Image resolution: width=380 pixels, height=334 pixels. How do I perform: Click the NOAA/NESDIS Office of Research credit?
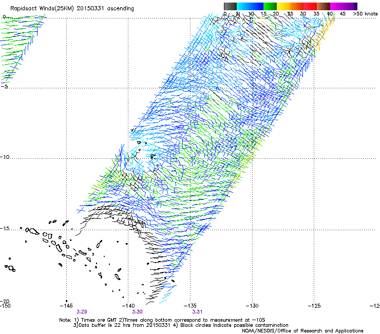click(x=302, y=331)
